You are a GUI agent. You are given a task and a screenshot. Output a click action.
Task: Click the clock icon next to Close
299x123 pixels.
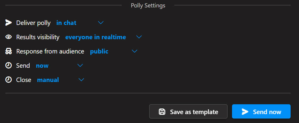tap(9, 80)
